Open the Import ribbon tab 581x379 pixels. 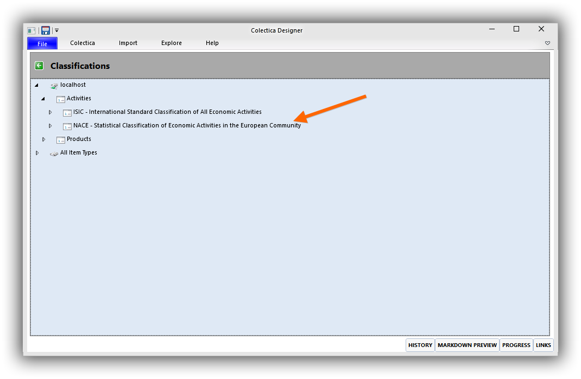click(128, 43)
